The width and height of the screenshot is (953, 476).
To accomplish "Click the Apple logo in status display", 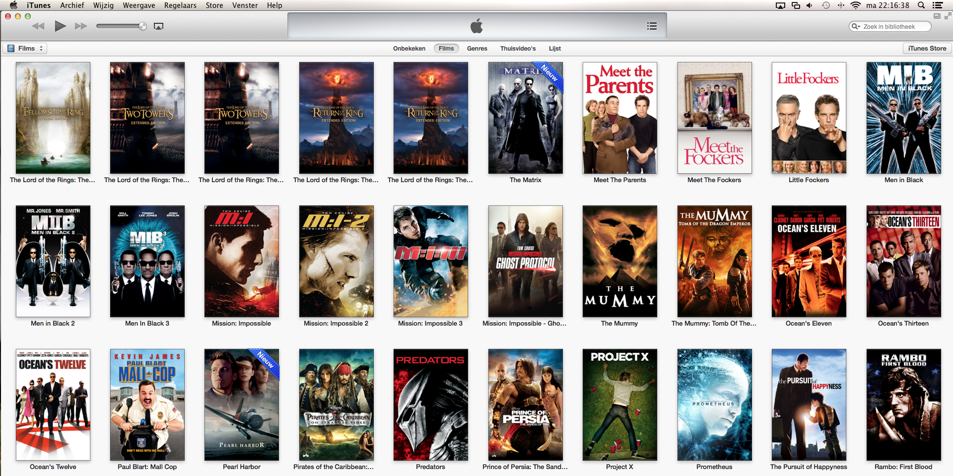I will [x=476, y=26].
